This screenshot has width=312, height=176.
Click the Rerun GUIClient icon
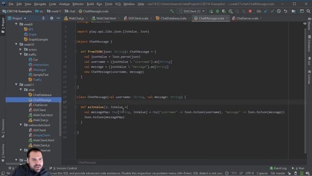pos(211,11)
